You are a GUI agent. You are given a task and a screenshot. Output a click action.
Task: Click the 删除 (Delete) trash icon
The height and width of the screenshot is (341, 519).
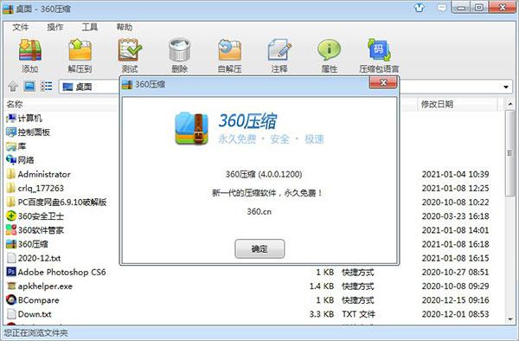click(x=179, y=49)
